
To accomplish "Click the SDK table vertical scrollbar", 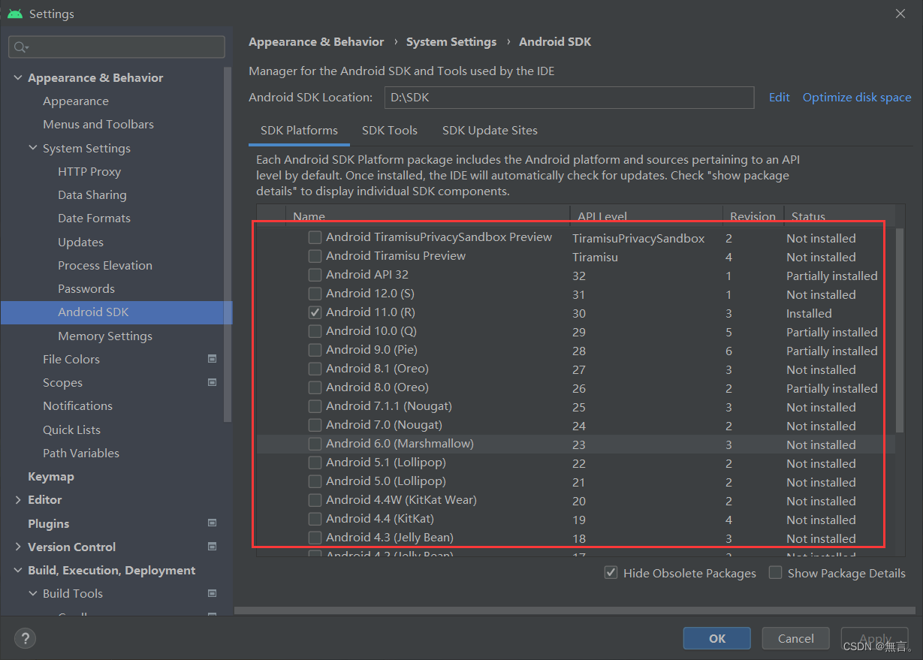I will tap(900, 330).
